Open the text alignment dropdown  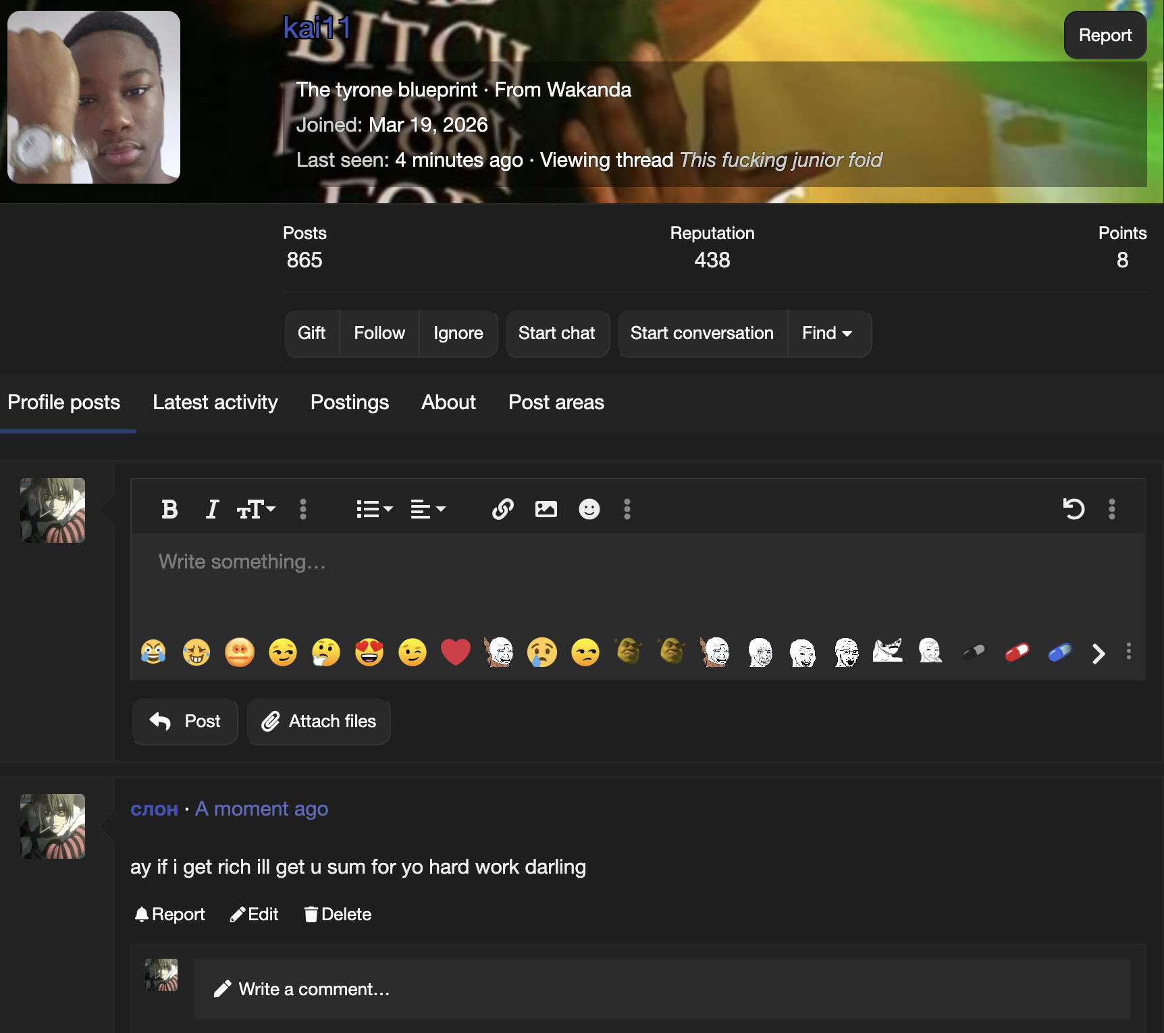click(427, 510)
